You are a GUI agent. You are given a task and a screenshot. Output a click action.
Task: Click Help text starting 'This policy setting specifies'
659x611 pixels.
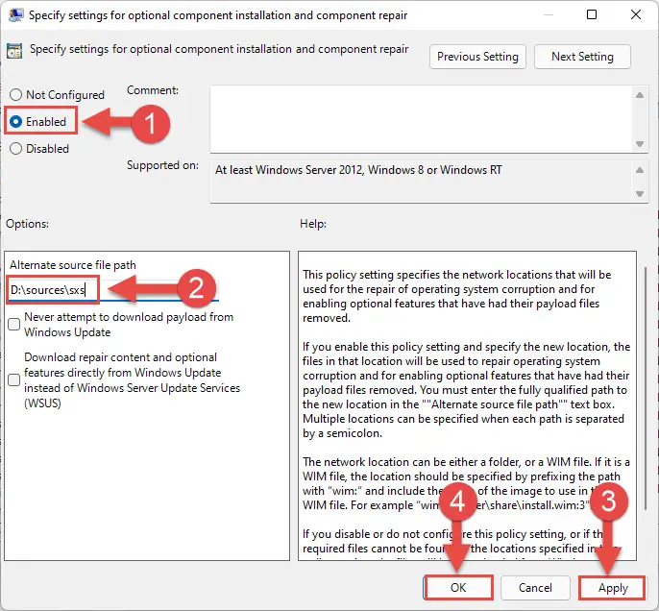coord(457,296)
